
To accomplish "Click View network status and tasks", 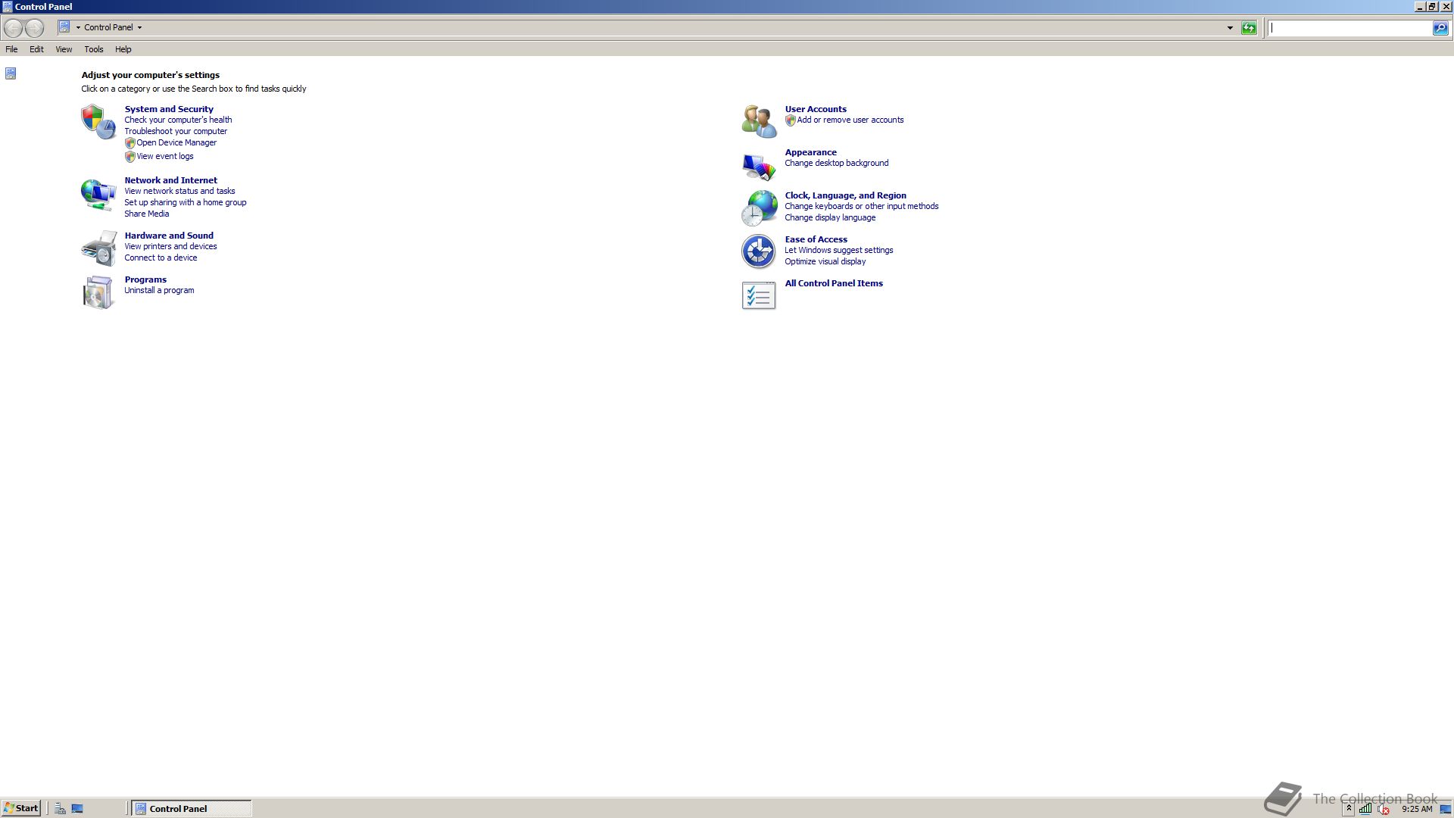I will [179, 191].
